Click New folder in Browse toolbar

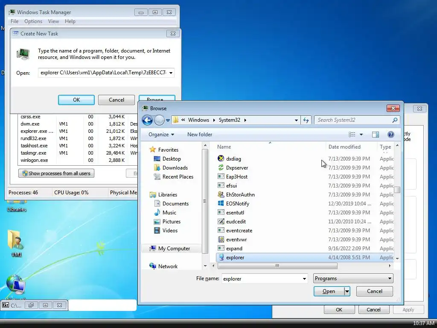click(x=200, y=135)
